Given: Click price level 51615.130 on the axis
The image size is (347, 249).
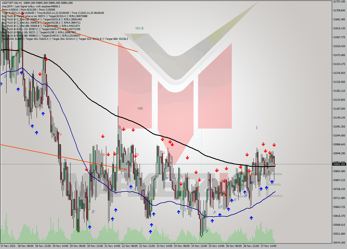Looking at the screenshot, I should click(339, 28).
